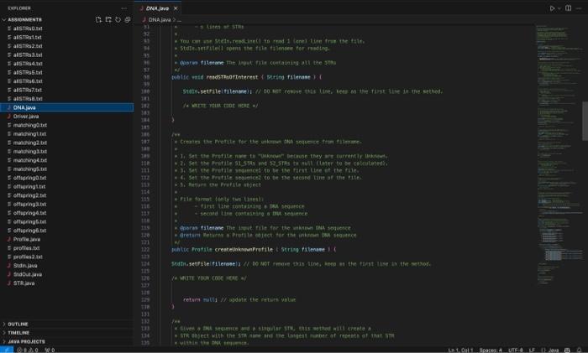Change indentation via Spaces: 4

pos(491,350)
